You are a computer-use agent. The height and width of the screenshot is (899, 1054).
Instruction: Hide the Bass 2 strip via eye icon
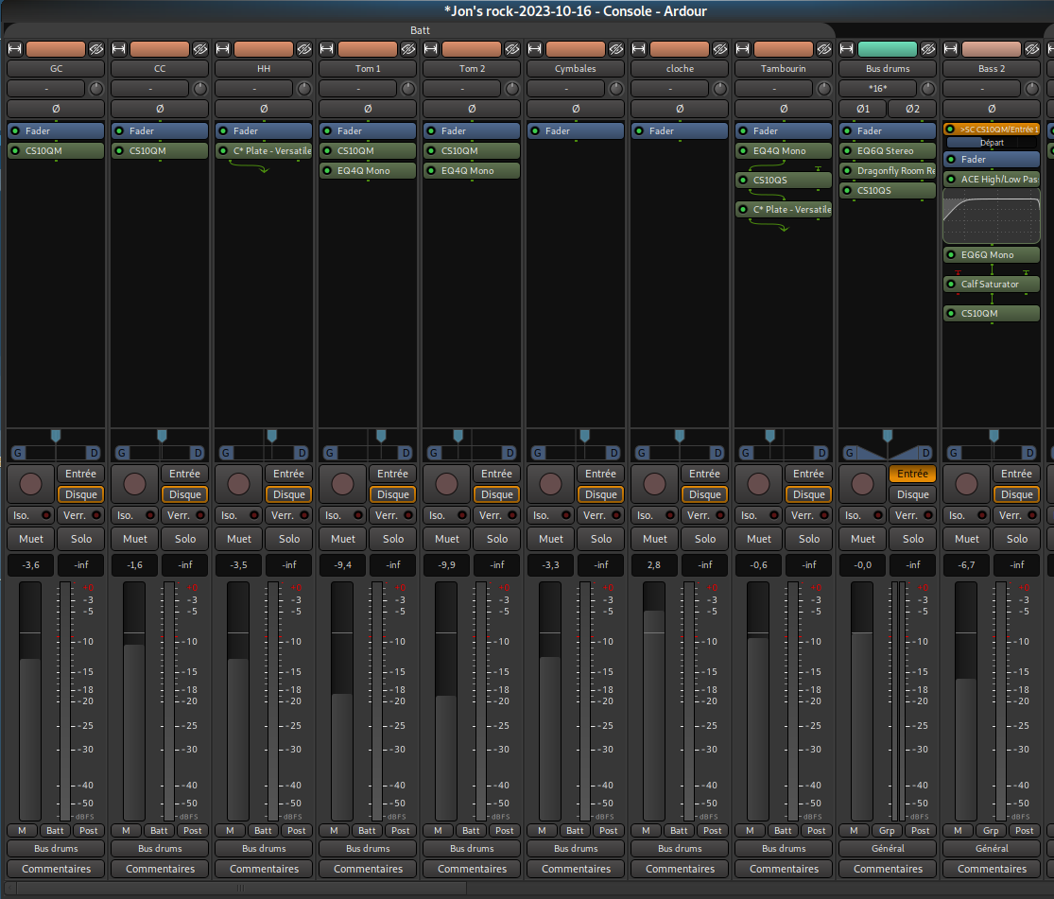(x=1031, y=49)
